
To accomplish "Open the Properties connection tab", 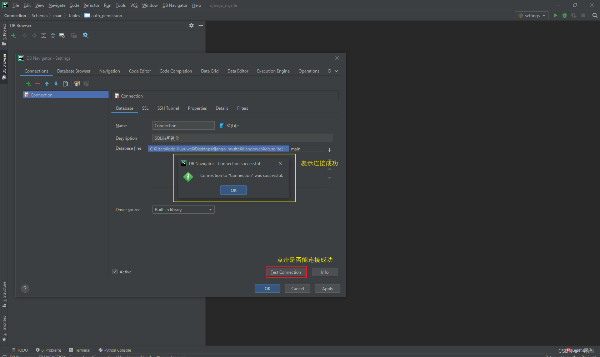I will tap(197, 108).
